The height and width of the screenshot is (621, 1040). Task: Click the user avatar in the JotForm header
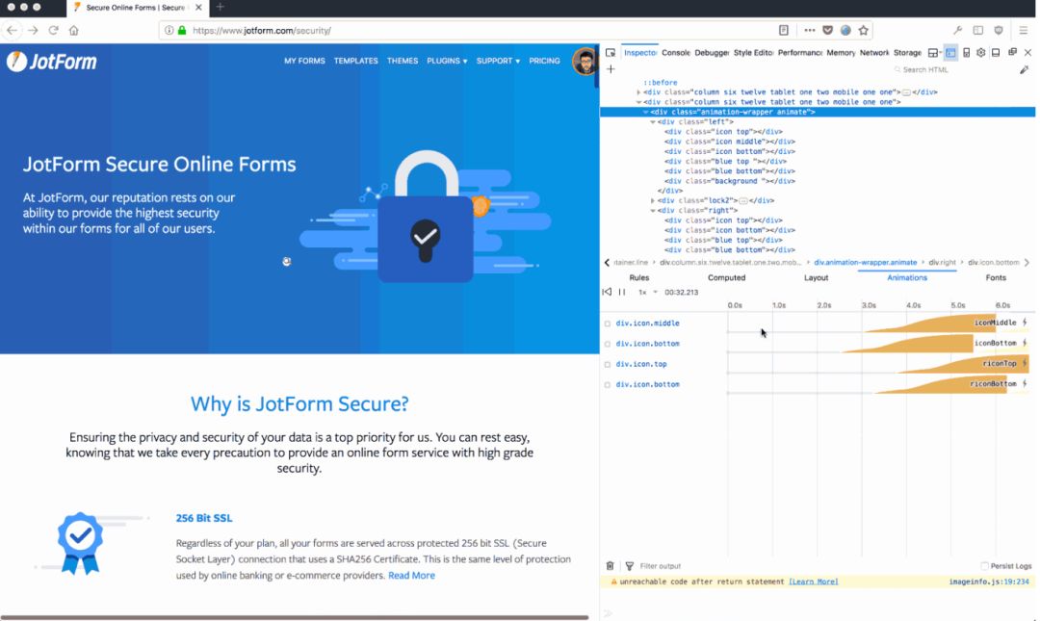click(x=585, y=61)
